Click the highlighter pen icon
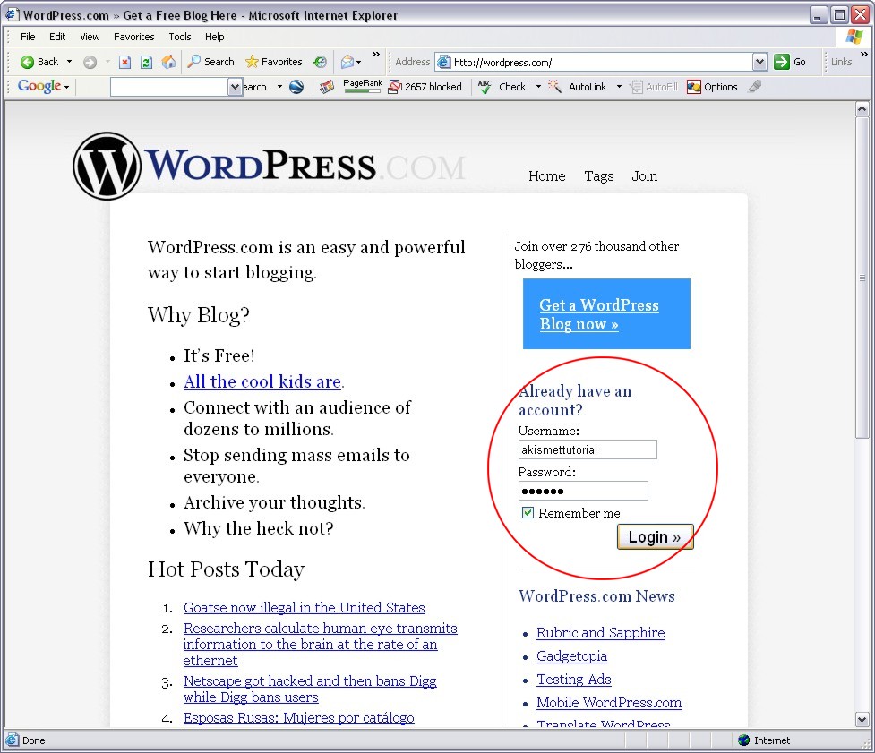 [x=755, y=87]
